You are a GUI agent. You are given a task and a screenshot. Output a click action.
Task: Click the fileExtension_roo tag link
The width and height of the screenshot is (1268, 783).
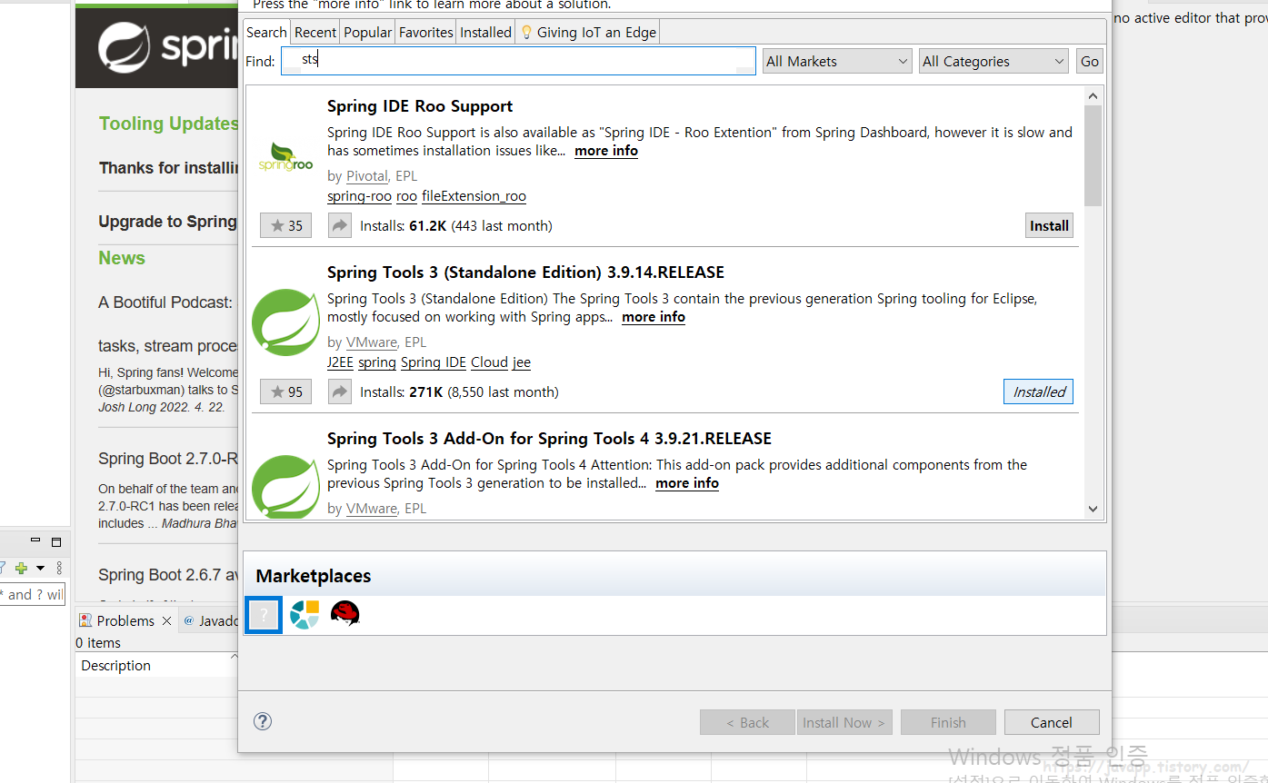point(474,196)
